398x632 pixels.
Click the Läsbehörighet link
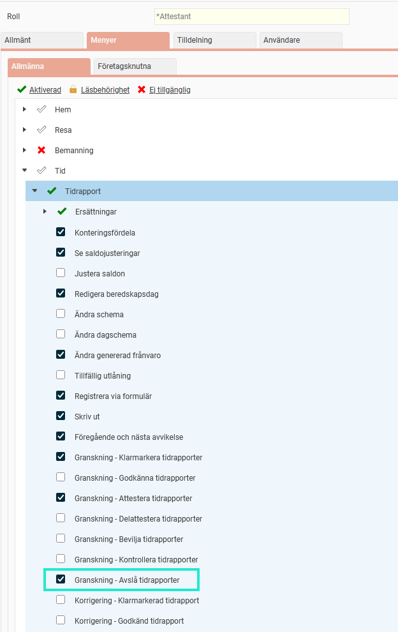[x=105, y=90]
